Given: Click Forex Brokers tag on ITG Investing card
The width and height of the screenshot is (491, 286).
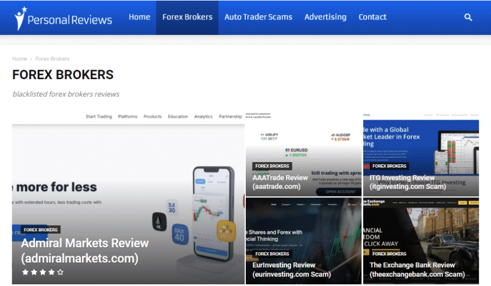Looking at the screenshot, I should click(389, 166).
